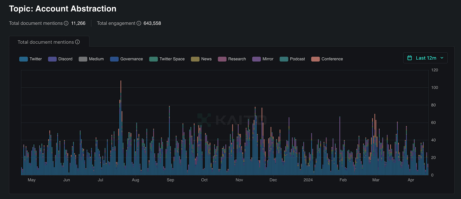Click the 2024 label on x-axis
This screenshot has width=461, height=199.
coord(308,180)
